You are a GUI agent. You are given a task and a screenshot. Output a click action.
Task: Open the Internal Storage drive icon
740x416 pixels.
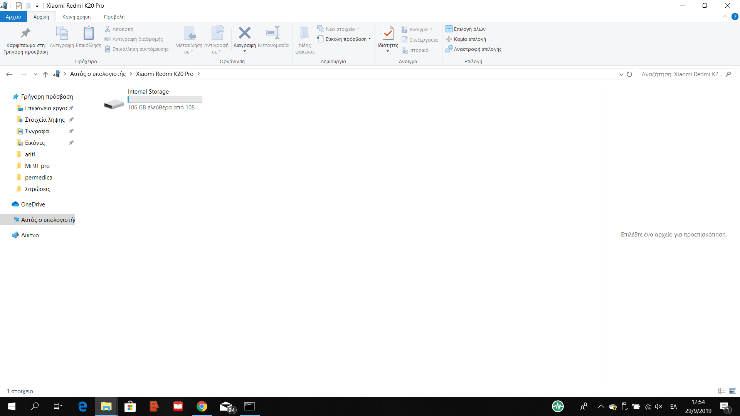[114, 104]
